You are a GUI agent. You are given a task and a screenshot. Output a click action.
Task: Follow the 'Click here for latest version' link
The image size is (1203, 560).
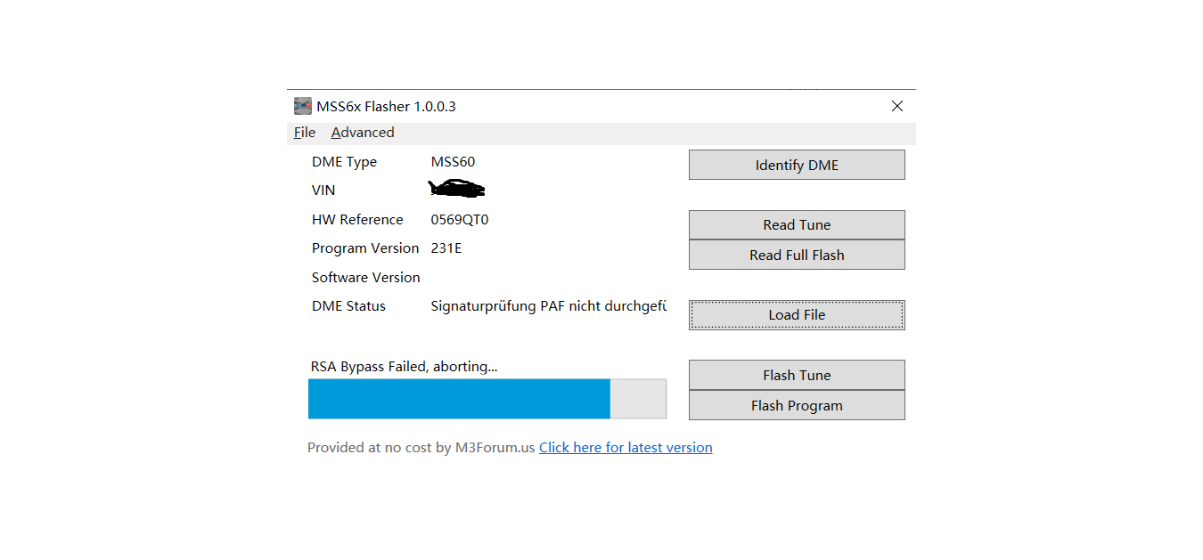(625, 448)
